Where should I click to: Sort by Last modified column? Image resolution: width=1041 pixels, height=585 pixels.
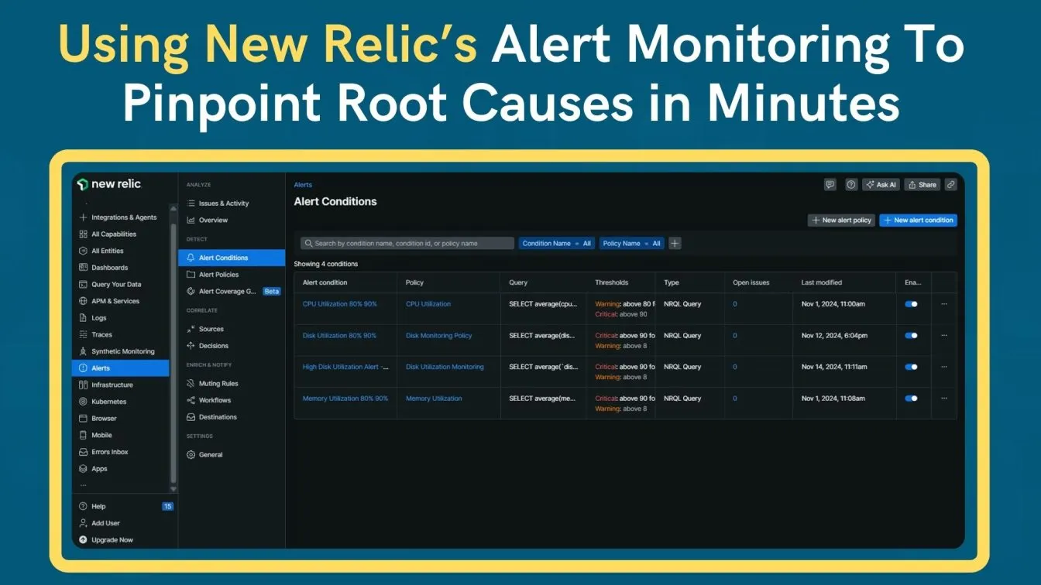(821, 282)
